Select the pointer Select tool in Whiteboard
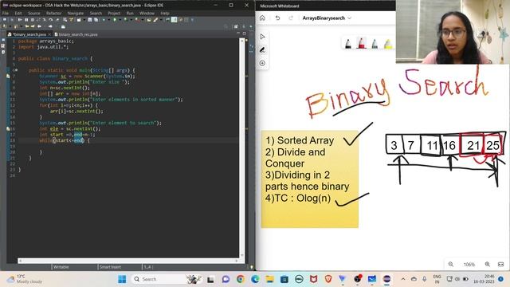Image resolution: width=510 pixels, height=287 pixels. point(262,37)
